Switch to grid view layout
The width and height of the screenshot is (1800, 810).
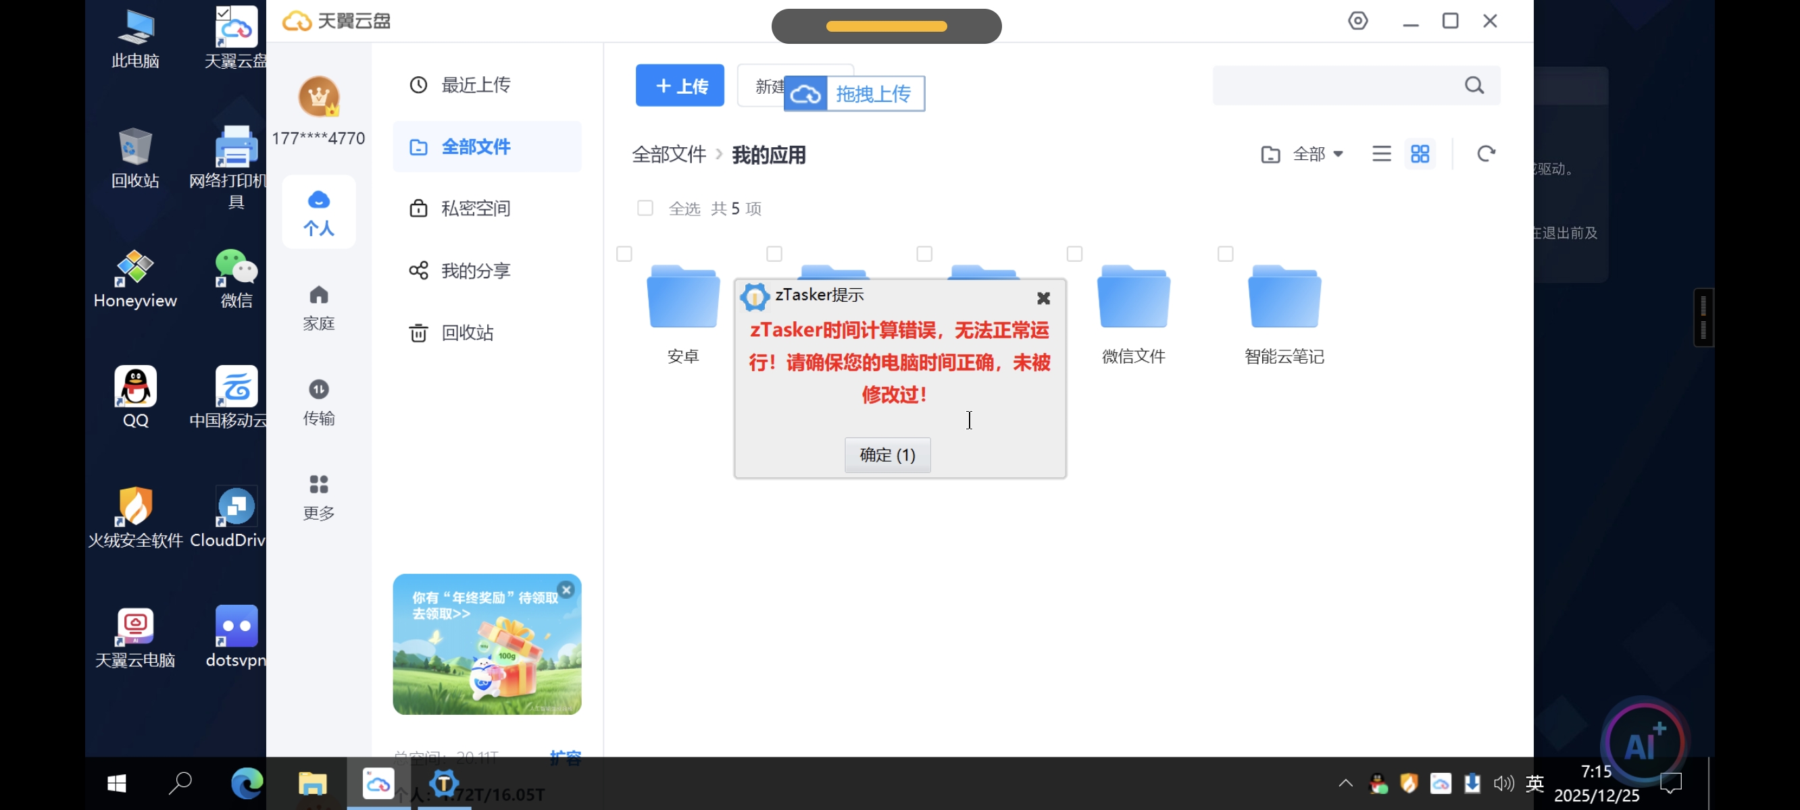[x=1420, y=154]
